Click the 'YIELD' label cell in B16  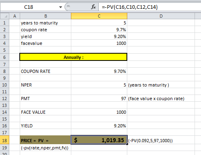[x=46, y=126]
